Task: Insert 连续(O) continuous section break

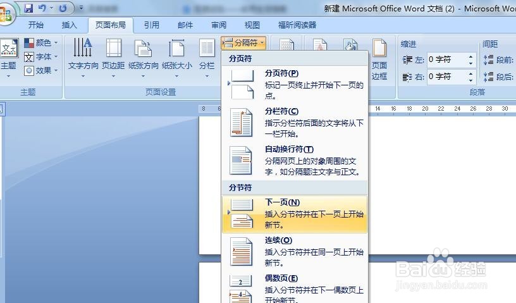Action: click(x=295, y=252)
